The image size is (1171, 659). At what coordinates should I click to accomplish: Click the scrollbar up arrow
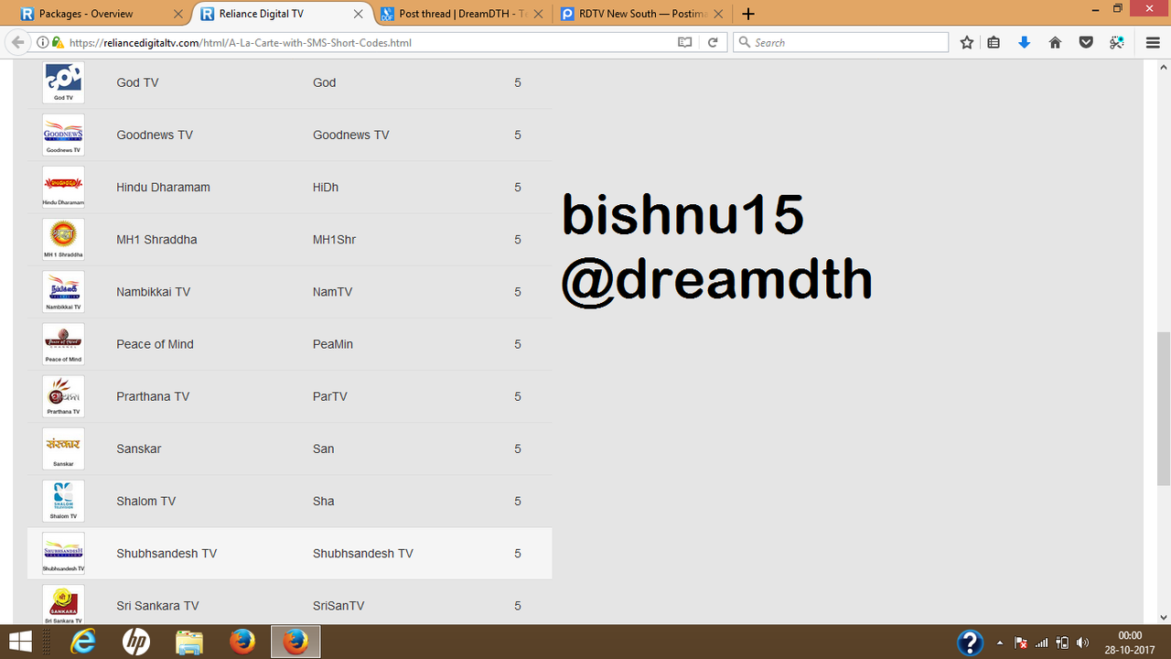[x=1164, y=67]
